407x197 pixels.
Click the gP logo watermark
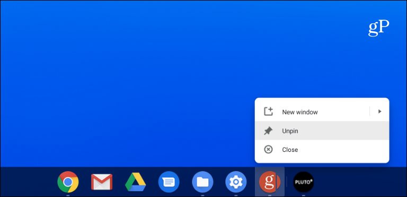click(x=378, y=28)
